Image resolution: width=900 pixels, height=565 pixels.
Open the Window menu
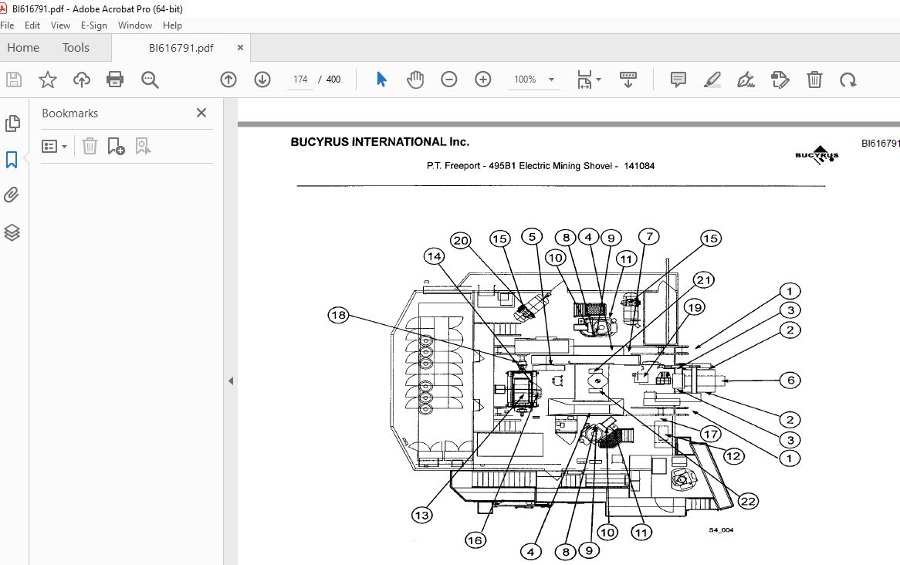coord(135,25)
